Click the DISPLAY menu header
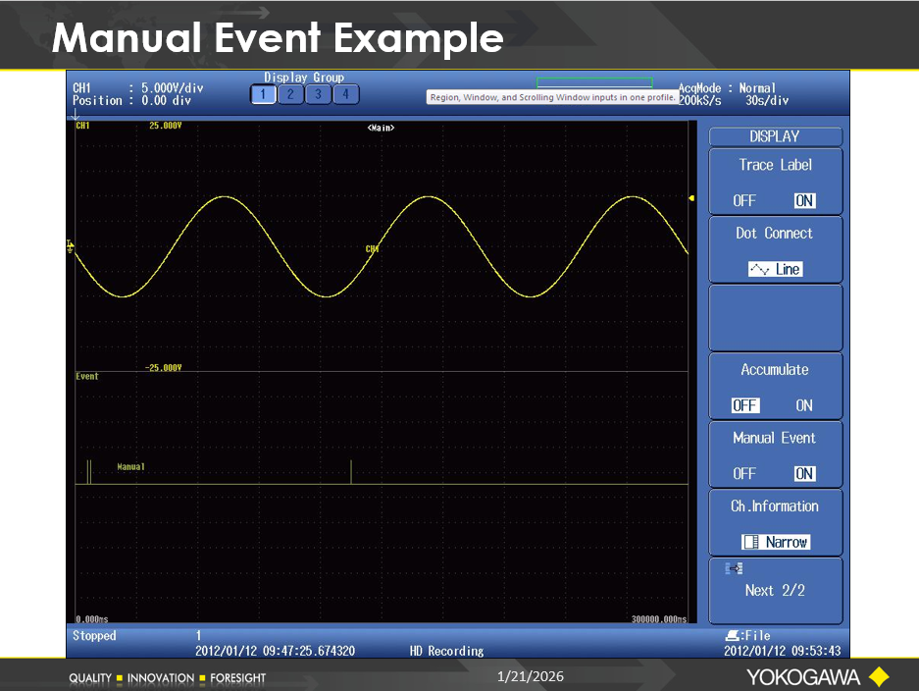This screenshot has width=919, height=691. (x=775, y=136)
